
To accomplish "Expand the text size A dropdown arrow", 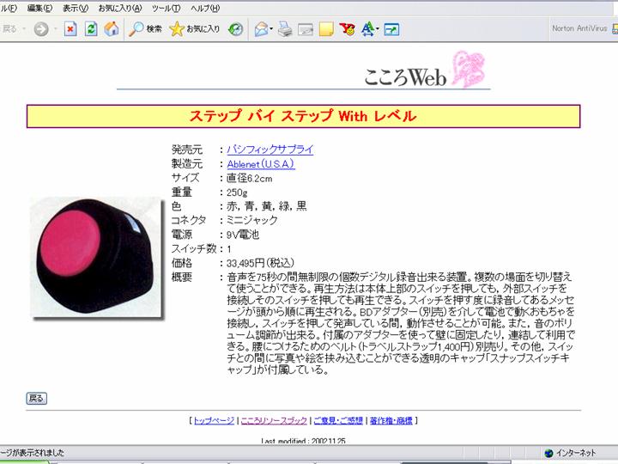I will (x=378, y=29).
